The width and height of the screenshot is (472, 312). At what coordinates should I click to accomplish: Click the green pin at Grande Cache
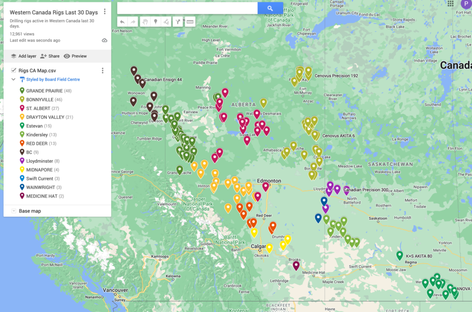tap(180, 170)
